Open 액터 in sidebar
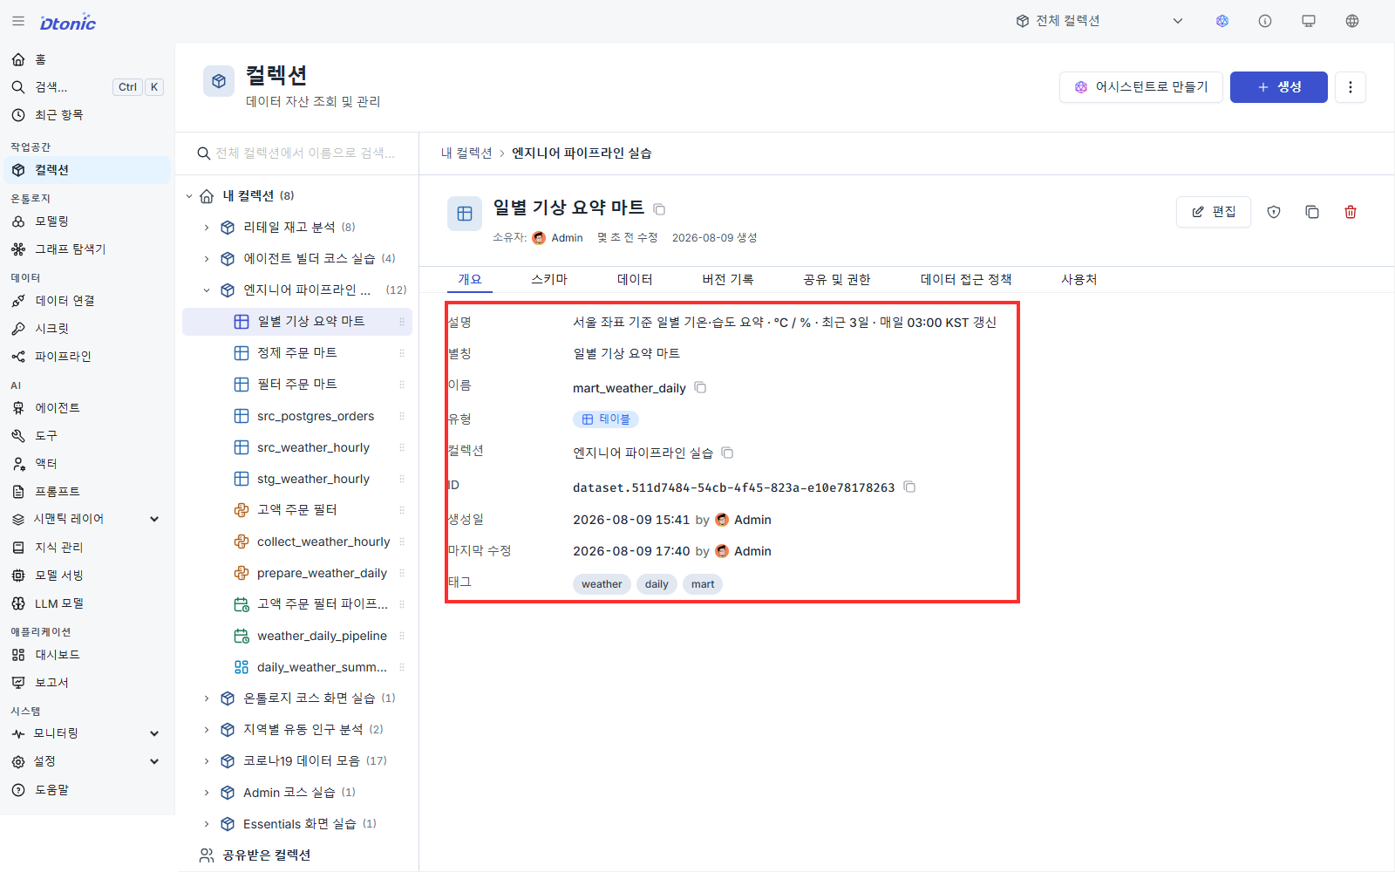Image resolution: width=1395 pixels, height=872 pixels. (x=87, y=464)
